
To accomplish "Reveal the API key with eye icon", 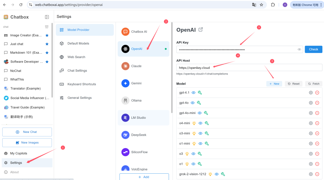I will 299,50.
